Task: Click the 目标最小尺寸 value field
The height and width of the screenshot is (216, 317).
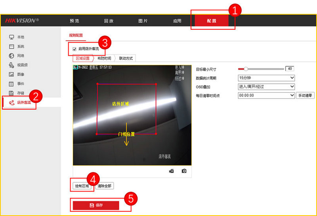Action: 290,69
